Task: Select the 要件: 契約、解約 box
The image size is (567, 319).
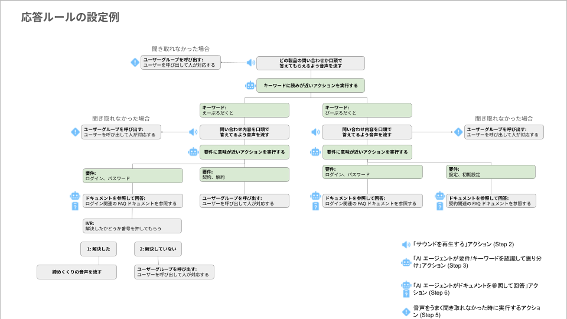Action: [245, 174]
